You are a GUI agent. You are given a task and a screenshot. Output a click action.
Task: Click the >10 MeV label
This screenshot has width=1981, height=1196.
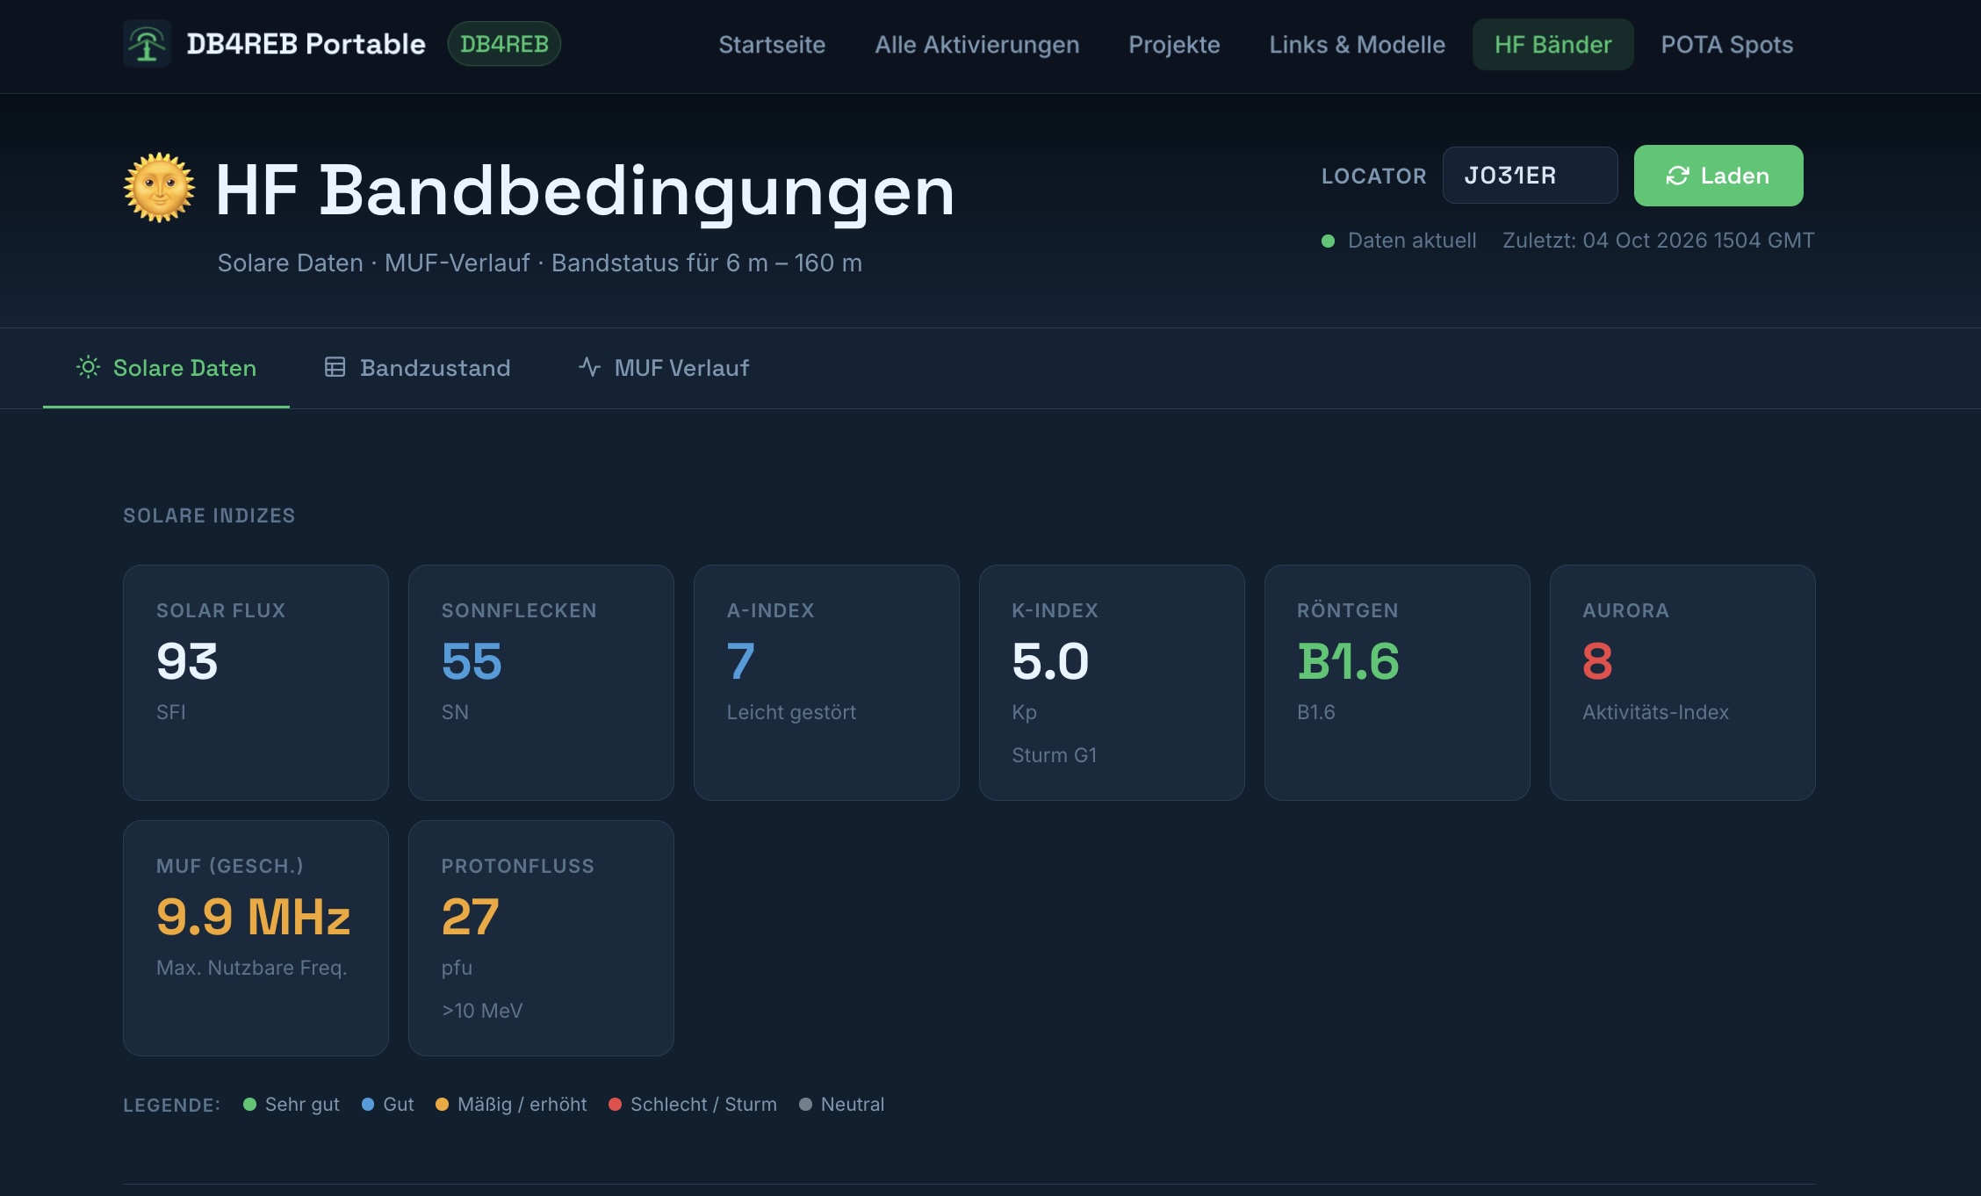482,1011
